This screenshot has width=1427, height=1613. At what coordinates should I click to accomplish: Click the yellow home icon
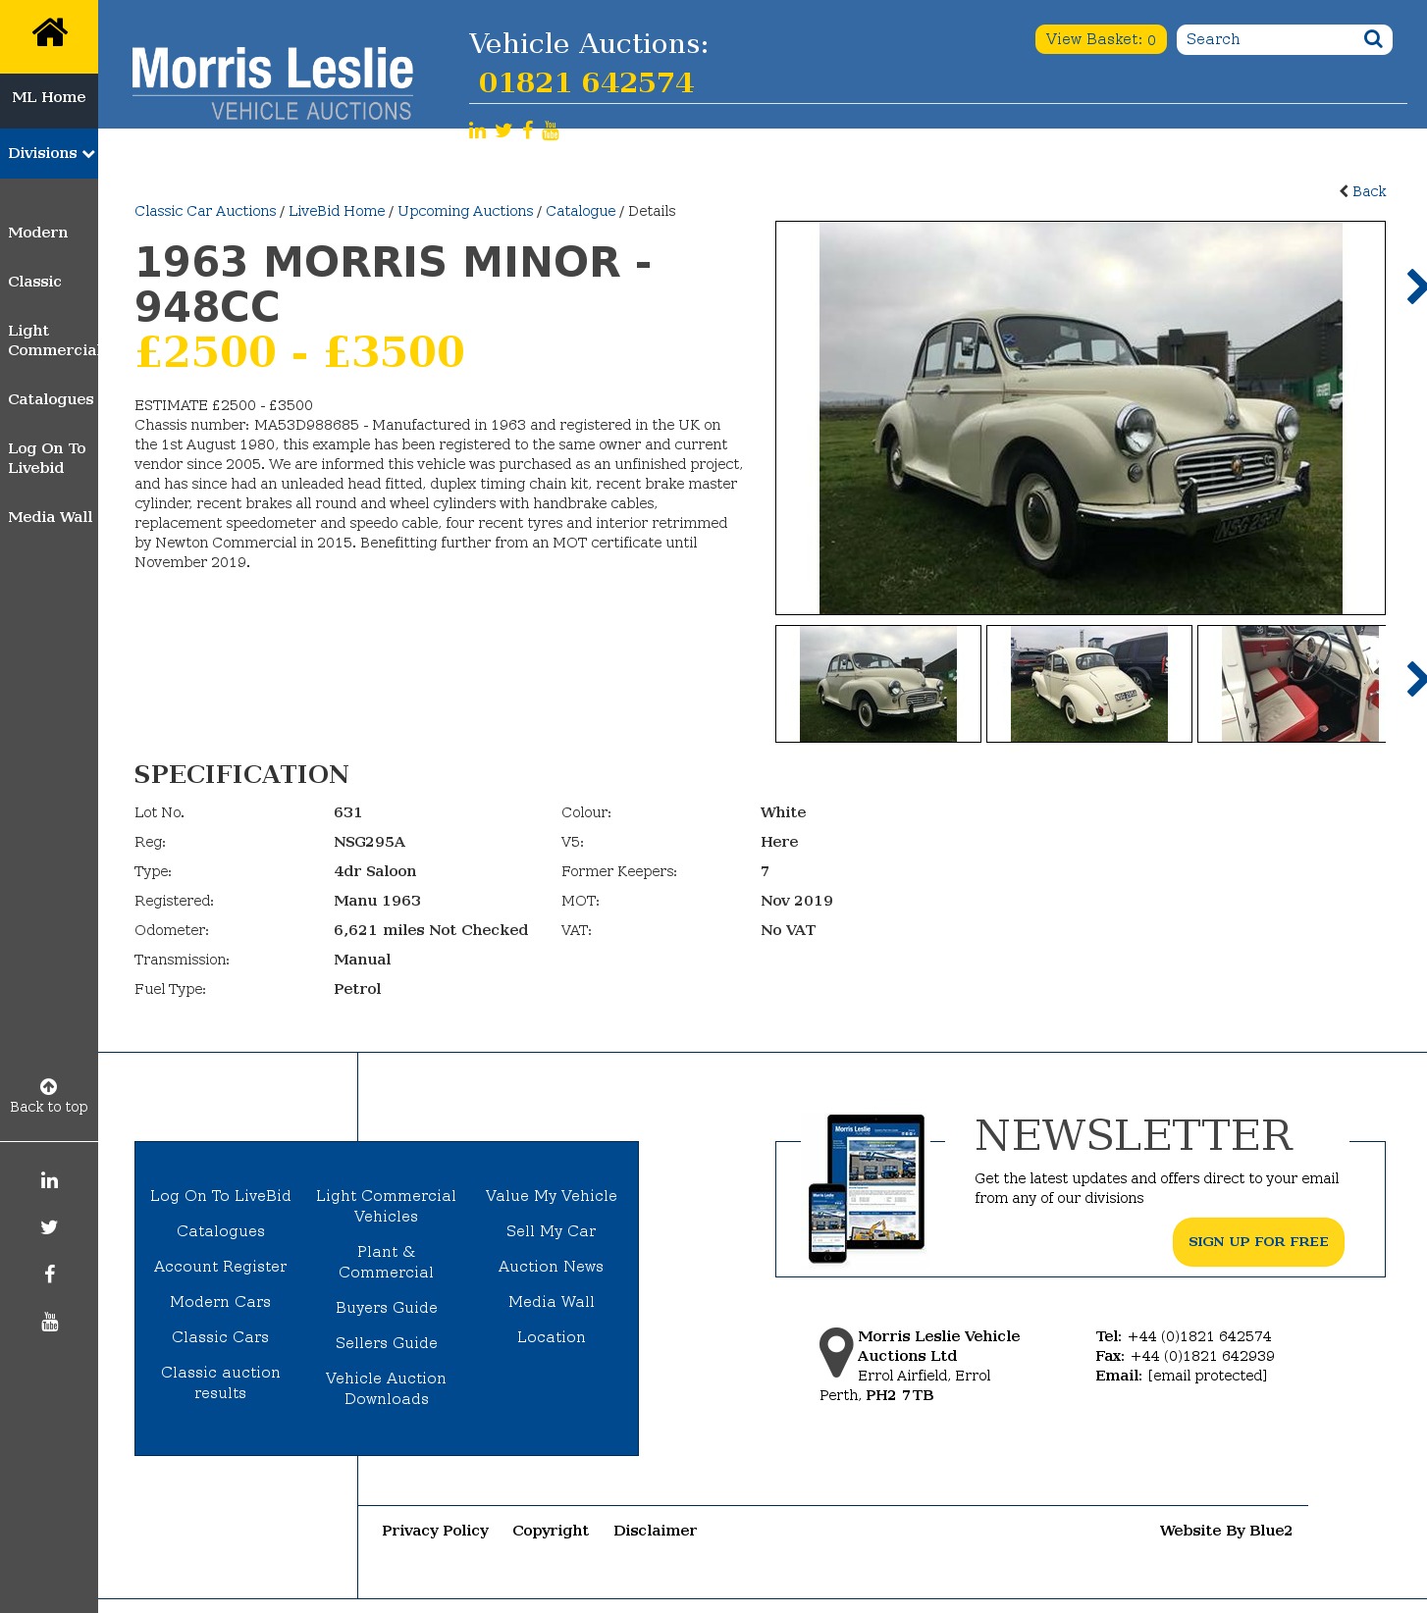[x=49, y=33]
